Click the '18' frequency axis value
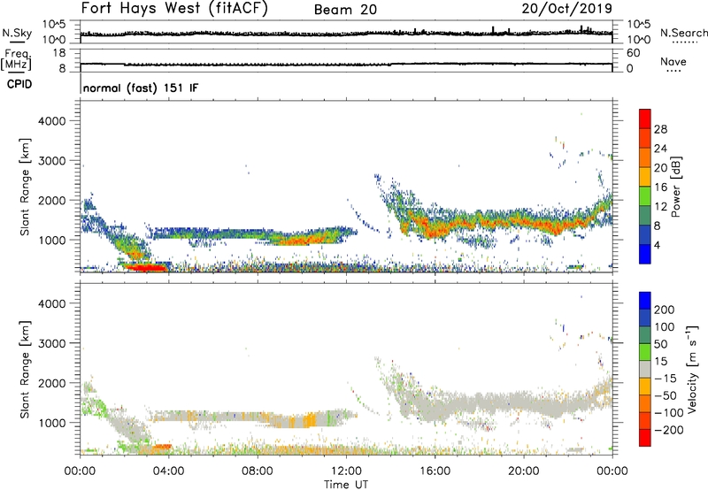 click(59, 53)
